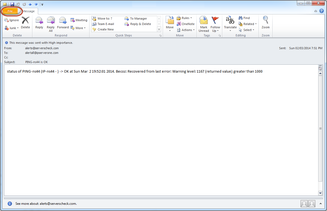This screenshot has height=211, width=327.
Task: Run the Reply & Delete quick step
Action: 138,24
